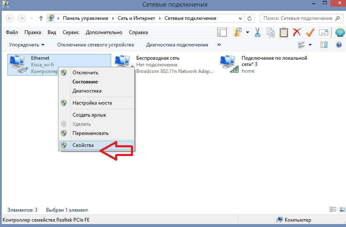Viewport: 346px width, 227px height.
Task: Click the address bar network icon
Action: (x=51, y=18)
